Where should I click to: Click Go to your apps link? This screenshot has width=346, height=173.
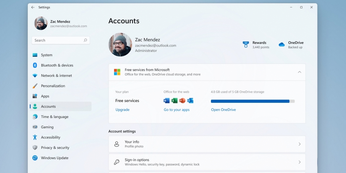pyautogui.click(x=176, y=110)
